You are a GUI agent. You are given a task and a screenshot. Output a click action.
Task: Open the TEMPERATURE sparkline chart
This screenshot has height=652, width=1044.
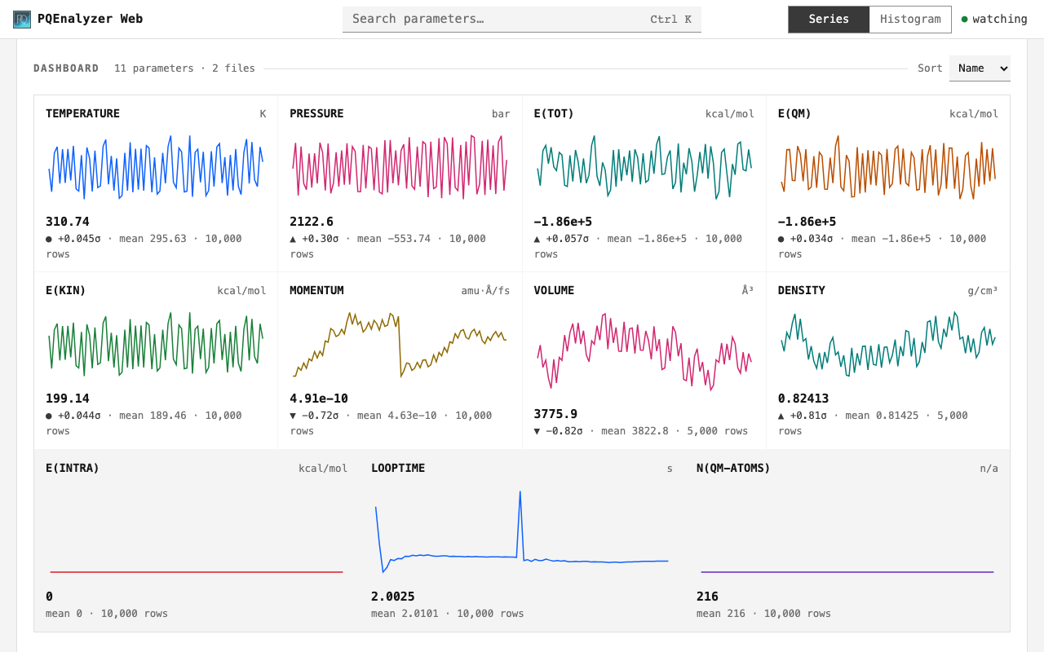click(x=156, y=167)
